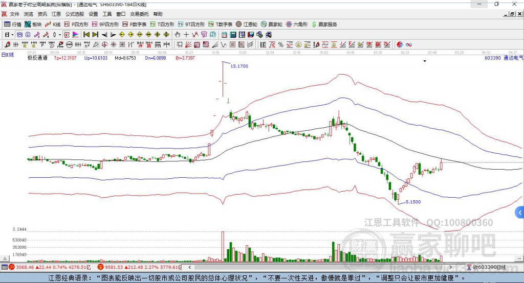
Task: Open the calculator icon
Action: tap(233, 35)
